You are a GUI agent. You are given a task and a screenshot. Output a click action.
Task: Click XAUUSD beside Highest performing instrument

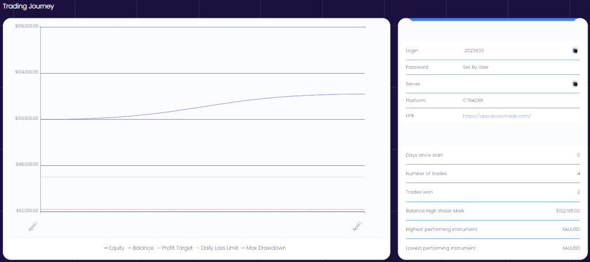point(571,229)
